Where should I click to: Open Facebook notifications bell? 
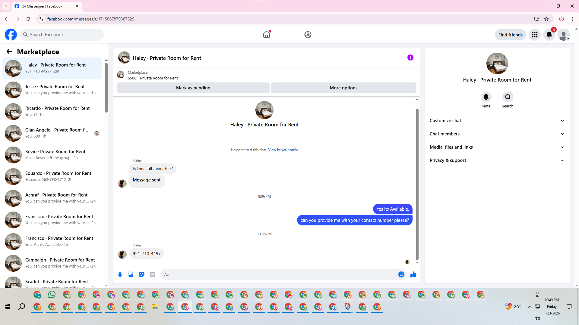[x=549, y=35]
